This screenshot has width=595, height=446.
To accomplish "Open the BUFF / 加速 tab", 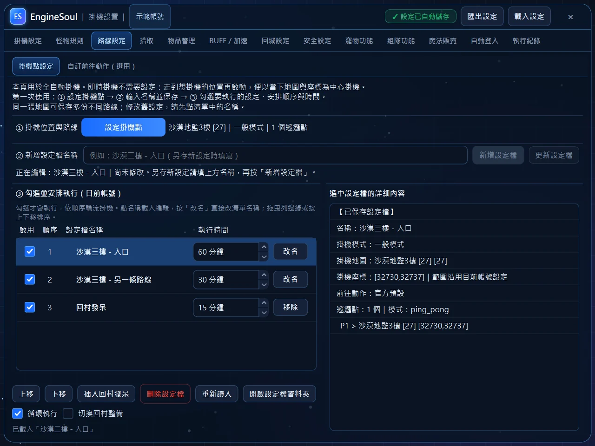I will [228, 41].
